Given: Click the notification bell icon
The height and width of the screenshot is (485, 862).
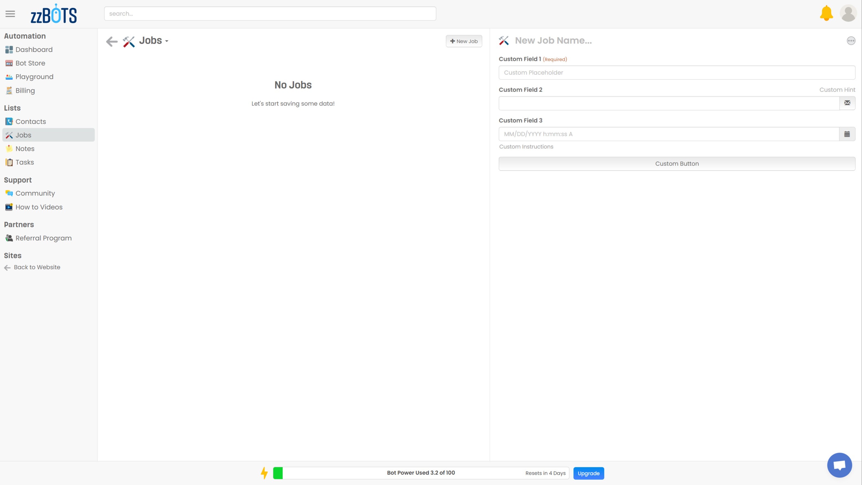Looking at the screenshot, I should point(826,13).
